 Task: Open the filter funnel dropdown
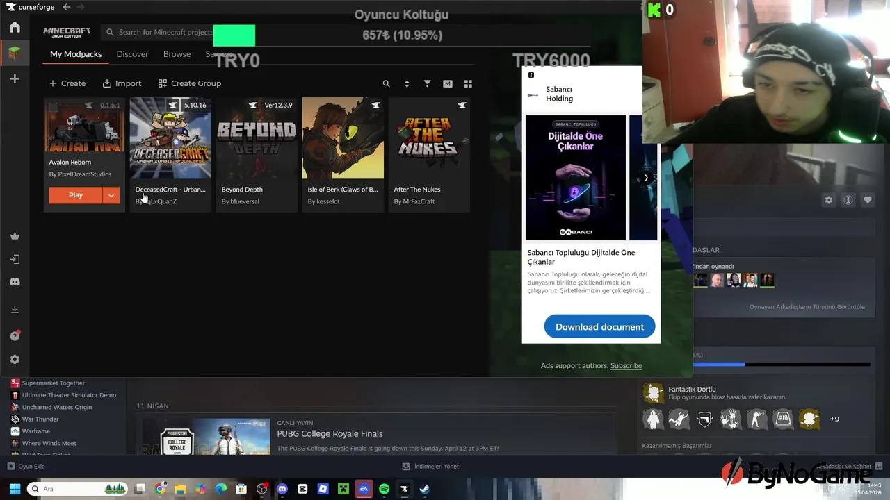point(428,83)
